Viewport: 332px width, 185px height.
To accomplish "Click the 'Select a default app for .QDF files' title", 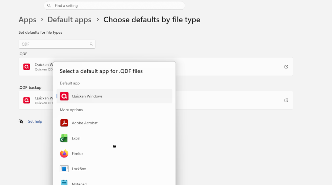I will click(101, 71).
